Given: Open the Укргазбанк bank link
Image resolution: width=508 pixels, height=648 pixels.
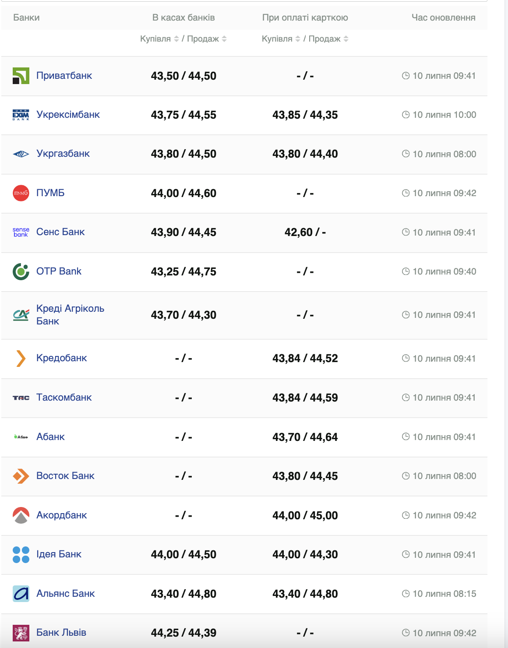Looking at the screenshot, I should pos(63,154).
